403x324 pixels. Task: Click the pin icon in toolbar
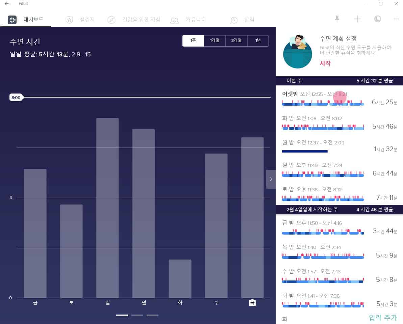(x=337, y=19)
